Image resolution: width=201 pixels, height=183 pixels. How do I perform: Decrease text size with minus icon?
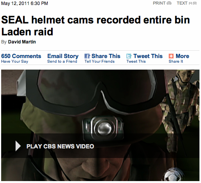[191, 3]
